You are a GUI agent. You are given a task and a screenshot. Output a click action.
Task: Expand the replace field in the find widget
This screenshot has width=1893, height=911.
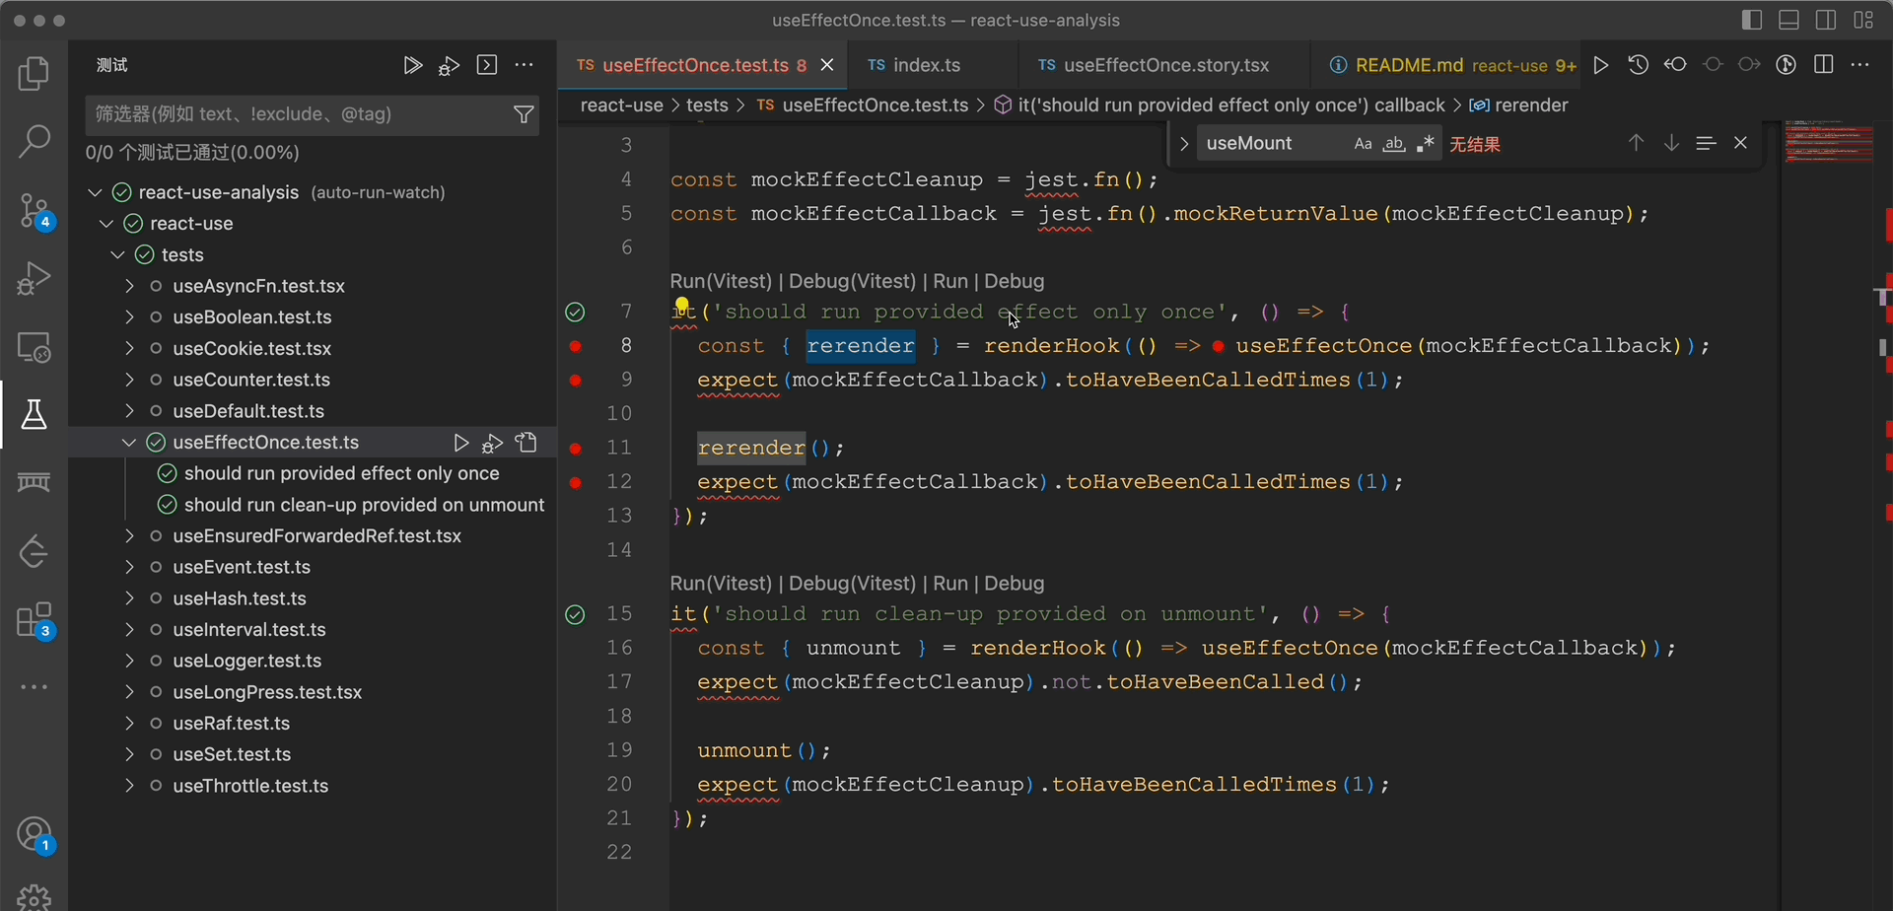pyautogui.click(x=1184, y=144)
